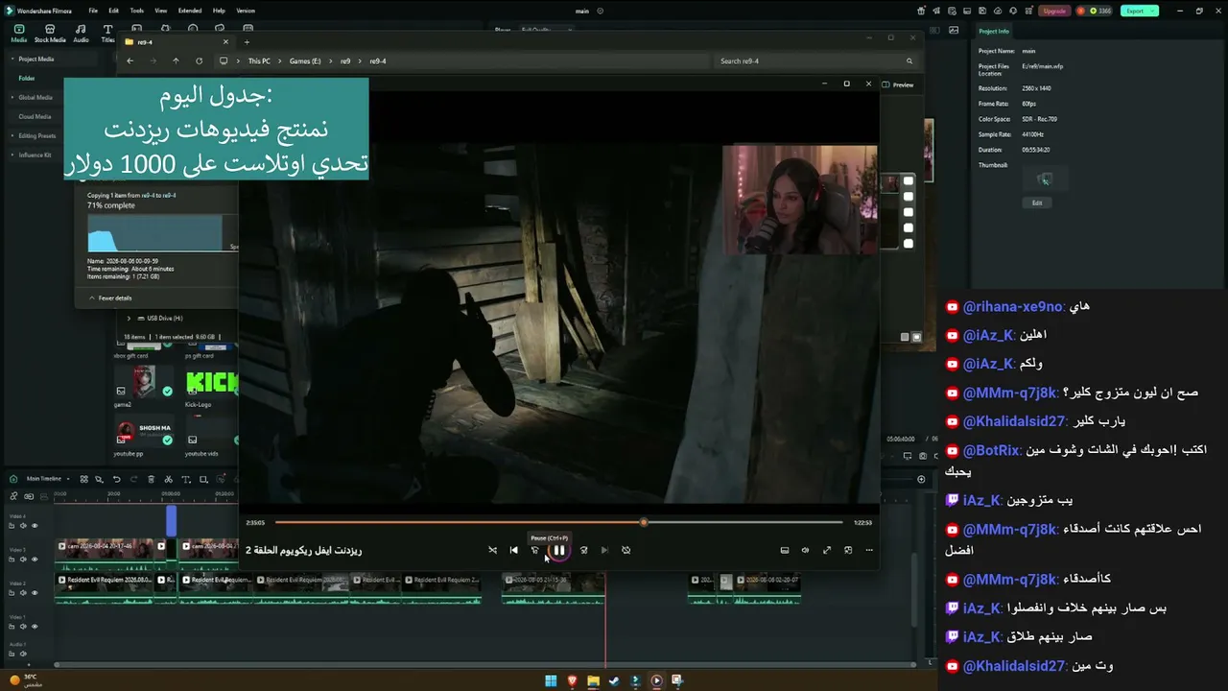This screenshot has width=1228, height=691.
Task: Click the four-squares icon beside Main Timeline
Action: (83, 479)
